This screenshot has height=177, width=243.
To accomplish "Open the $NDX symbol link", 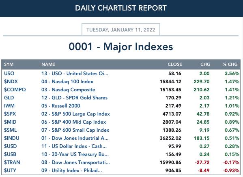I will pos(11,82).
